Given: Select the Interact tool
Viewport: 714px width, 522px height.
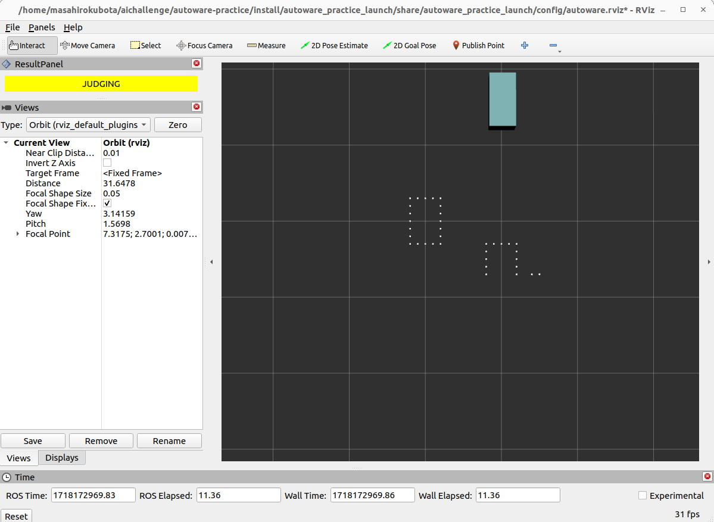Looking at the screenshot, I should coord(30,45).
